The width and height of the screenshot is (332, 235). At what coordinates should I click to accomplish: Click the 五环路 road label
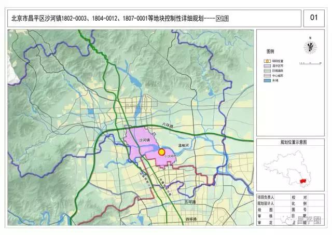tap(190, 202)
